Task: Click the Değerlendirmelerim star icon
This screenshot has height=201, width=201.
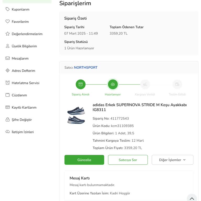Action: click(8, 34)
